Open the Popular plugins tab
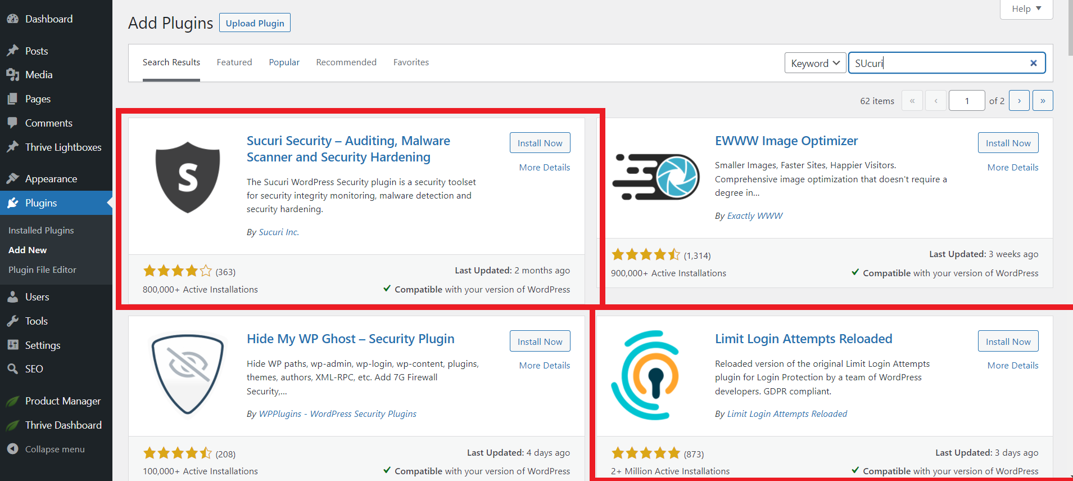This screenshot has height=481, width=1073. 284,62
